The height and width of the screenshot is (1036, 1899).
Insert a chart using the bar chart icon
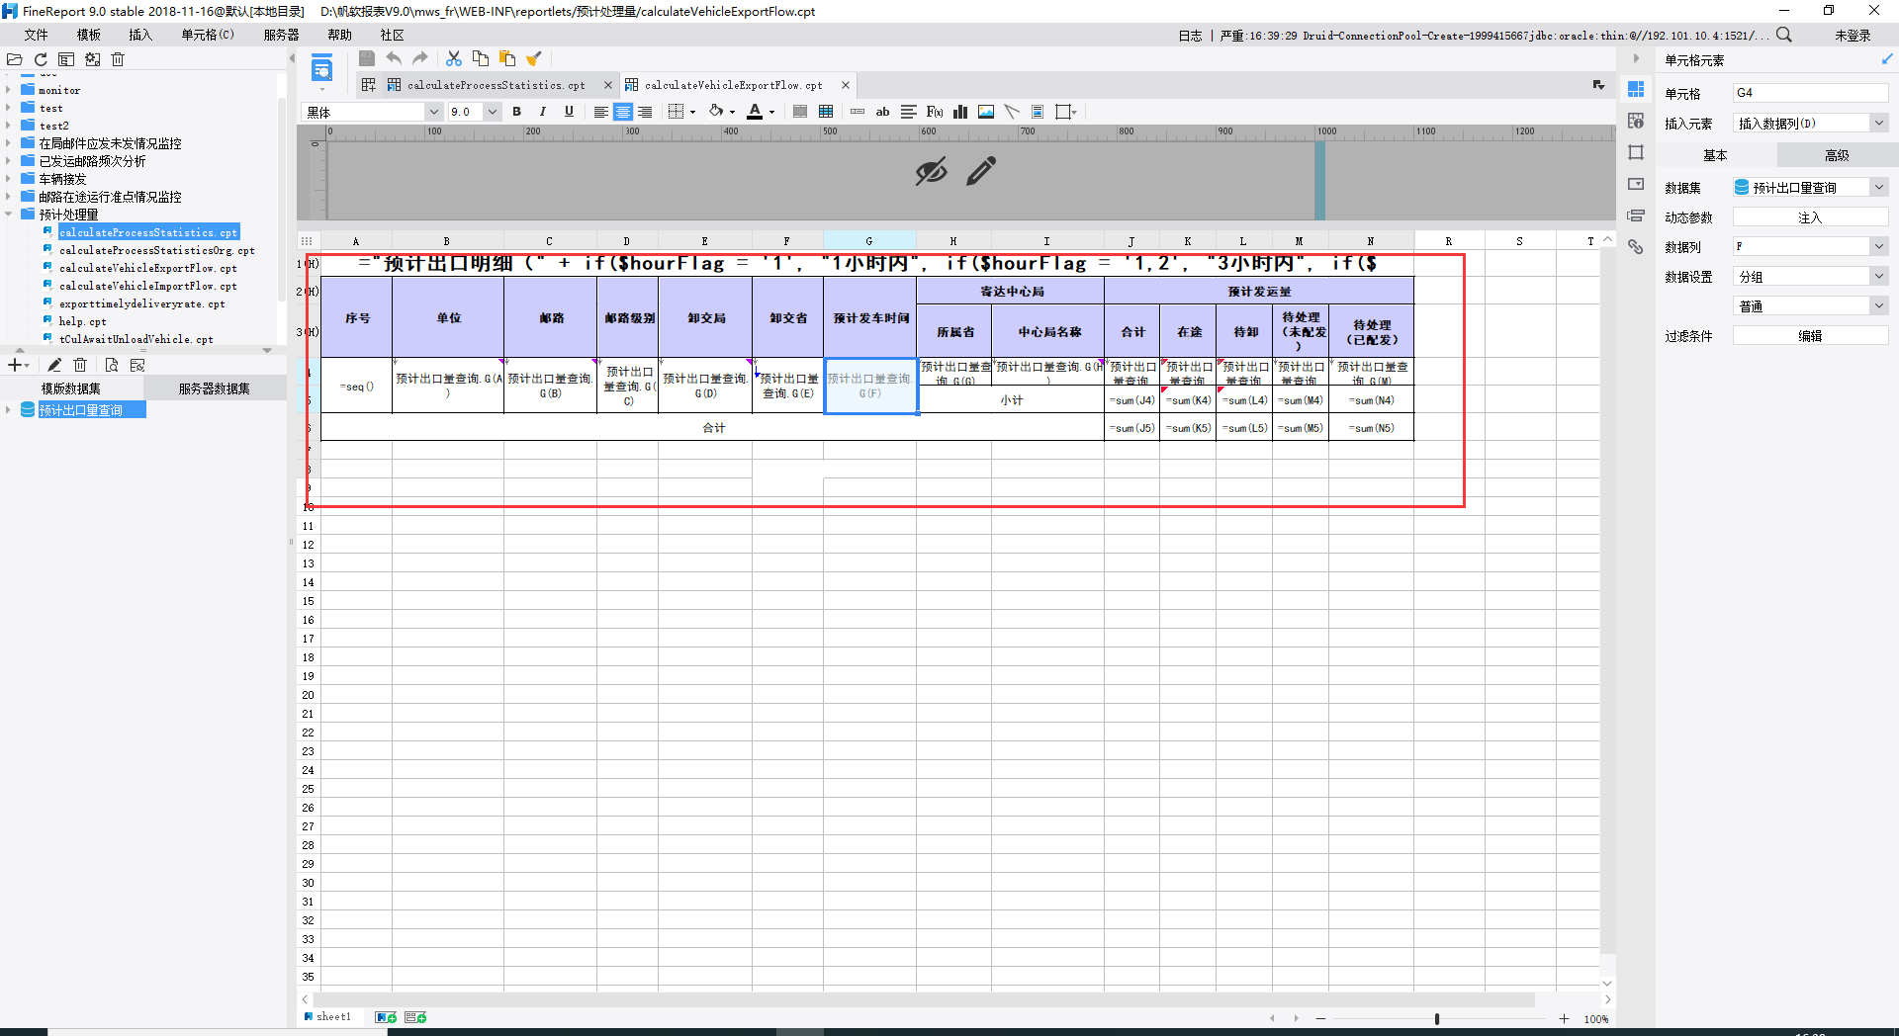tap(960, 112)
